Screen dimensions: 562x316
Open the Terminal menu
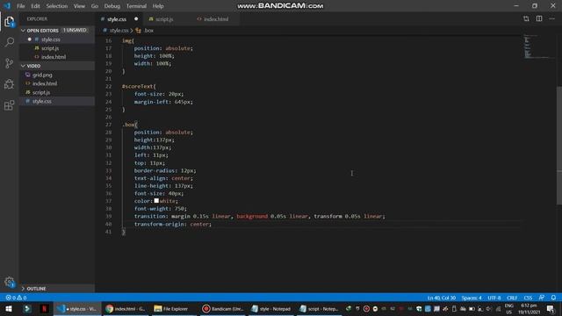click(x=136, y=6)
